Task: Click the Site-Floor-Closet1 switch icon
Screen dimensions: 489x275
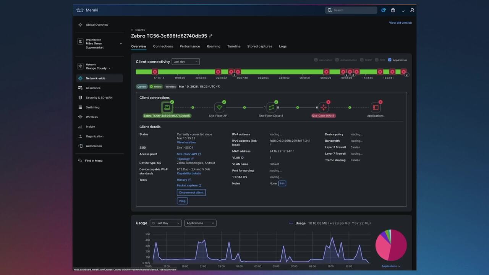Action: click(x=271, y=108)
